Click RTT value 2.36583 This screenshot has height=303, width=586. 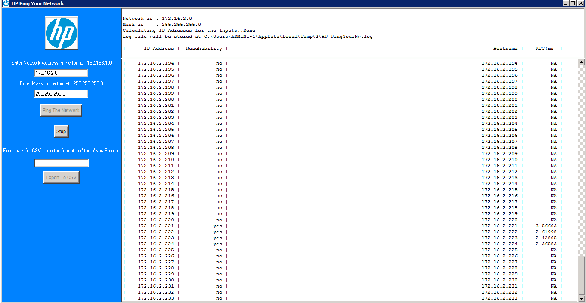(x=546, y=244)
